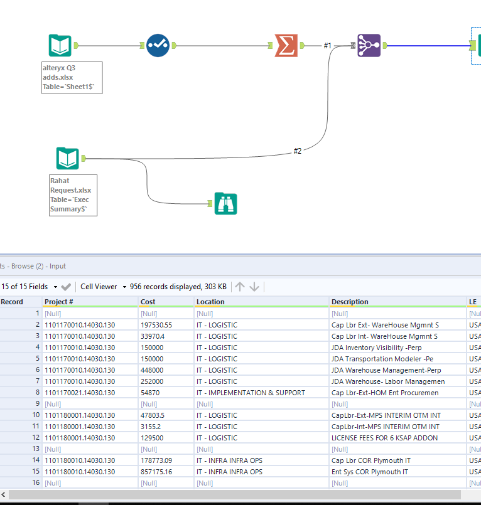Open the Browse binoculars tool
This screenshot has width=481, height=505.
coord(225,203)
